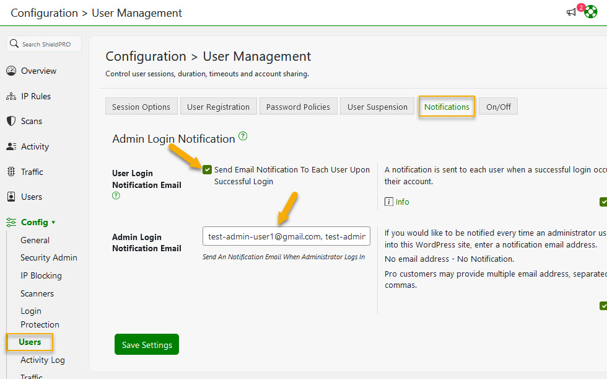
Task: Click inside the Admin Login Notification Email field
Action: click(x=286, y=236)
